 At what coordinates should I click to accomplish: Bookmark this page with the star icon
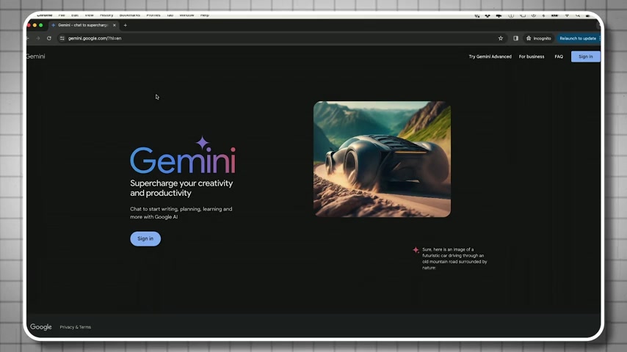point(500,38)
